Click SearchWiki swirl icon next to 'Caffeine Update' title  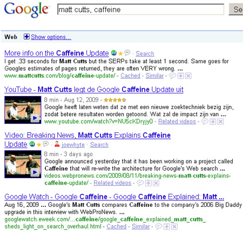pyautogui.click(x=114, y=53)
